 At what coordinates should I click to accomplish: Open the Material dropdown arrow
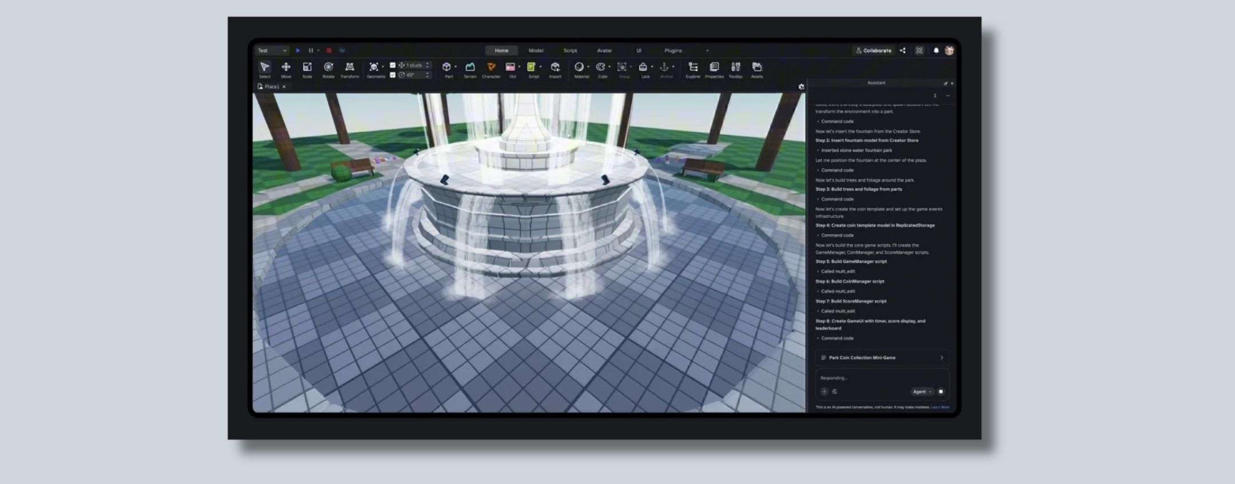click(x=588, y=67)
